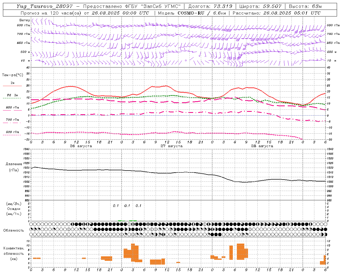This screenshot has height=272, width=341.
Task: Click the 26 августа date label
Action: tap(81, 146)
